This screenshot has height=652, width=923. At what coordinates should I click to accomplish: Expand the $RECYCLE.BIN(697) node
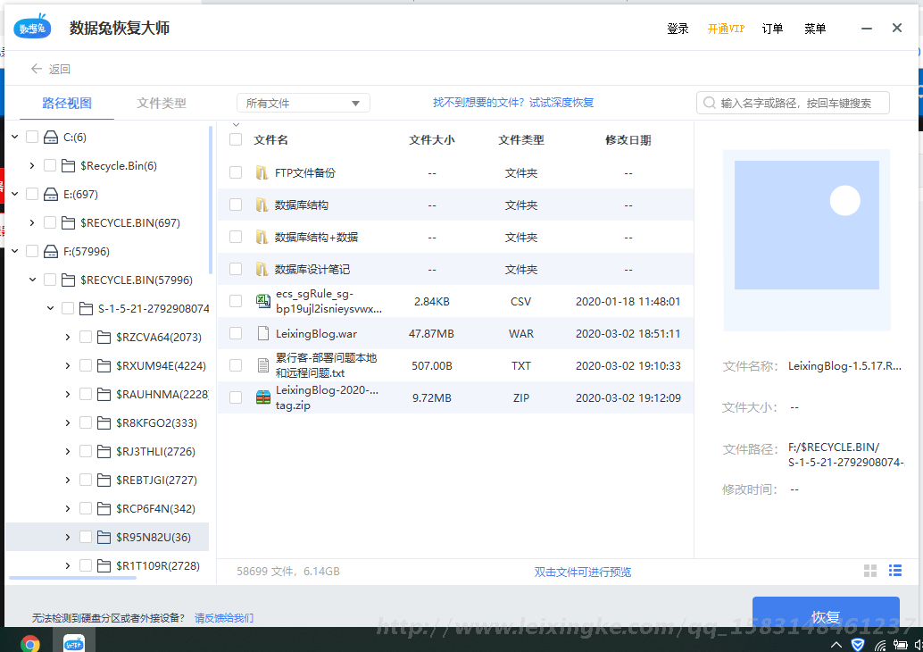[x=32, y=222]
